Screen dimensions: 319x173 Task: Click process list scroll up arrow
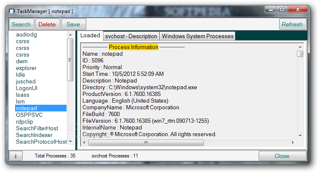click(70, 35)
